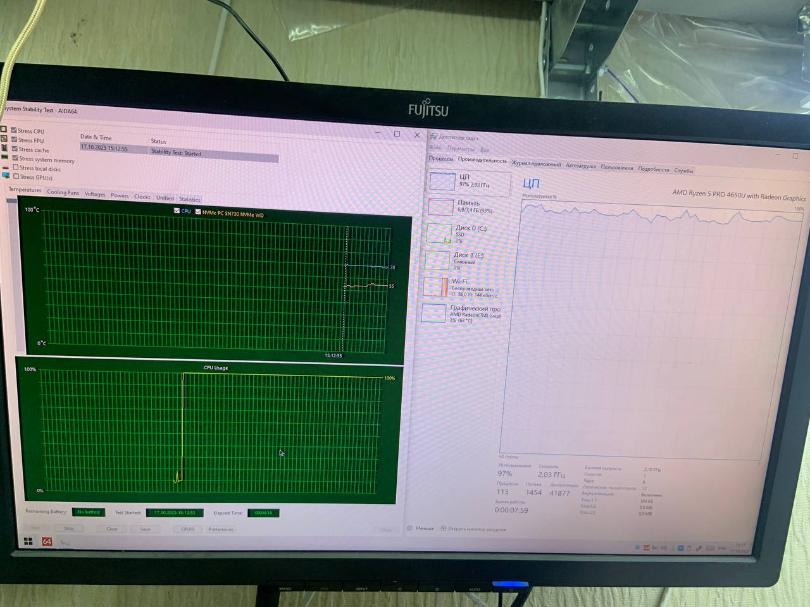The height and width of the screenshot is (607, 810).
Task: Select the Графический процессор graph icon
Action: (434, 313)
